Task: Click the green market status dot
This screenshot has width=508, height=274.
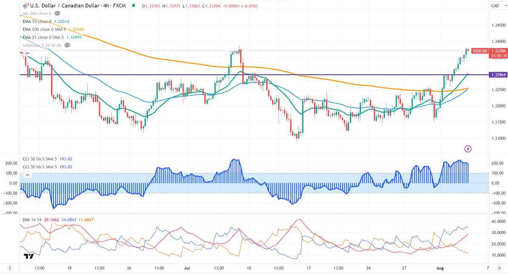Action: coord(134,6)
